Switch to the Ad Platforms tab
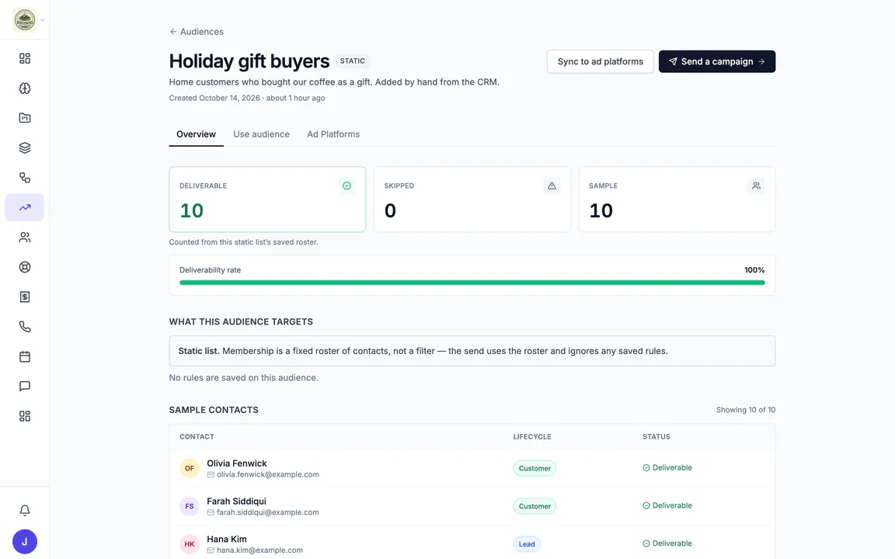The height and width of the screenshot is (559, 895). pyautogui.click(x=333, y=134)
